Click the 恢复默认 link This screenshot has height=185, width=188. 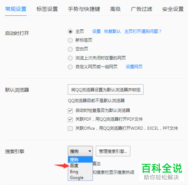click(x=112, y=31)
